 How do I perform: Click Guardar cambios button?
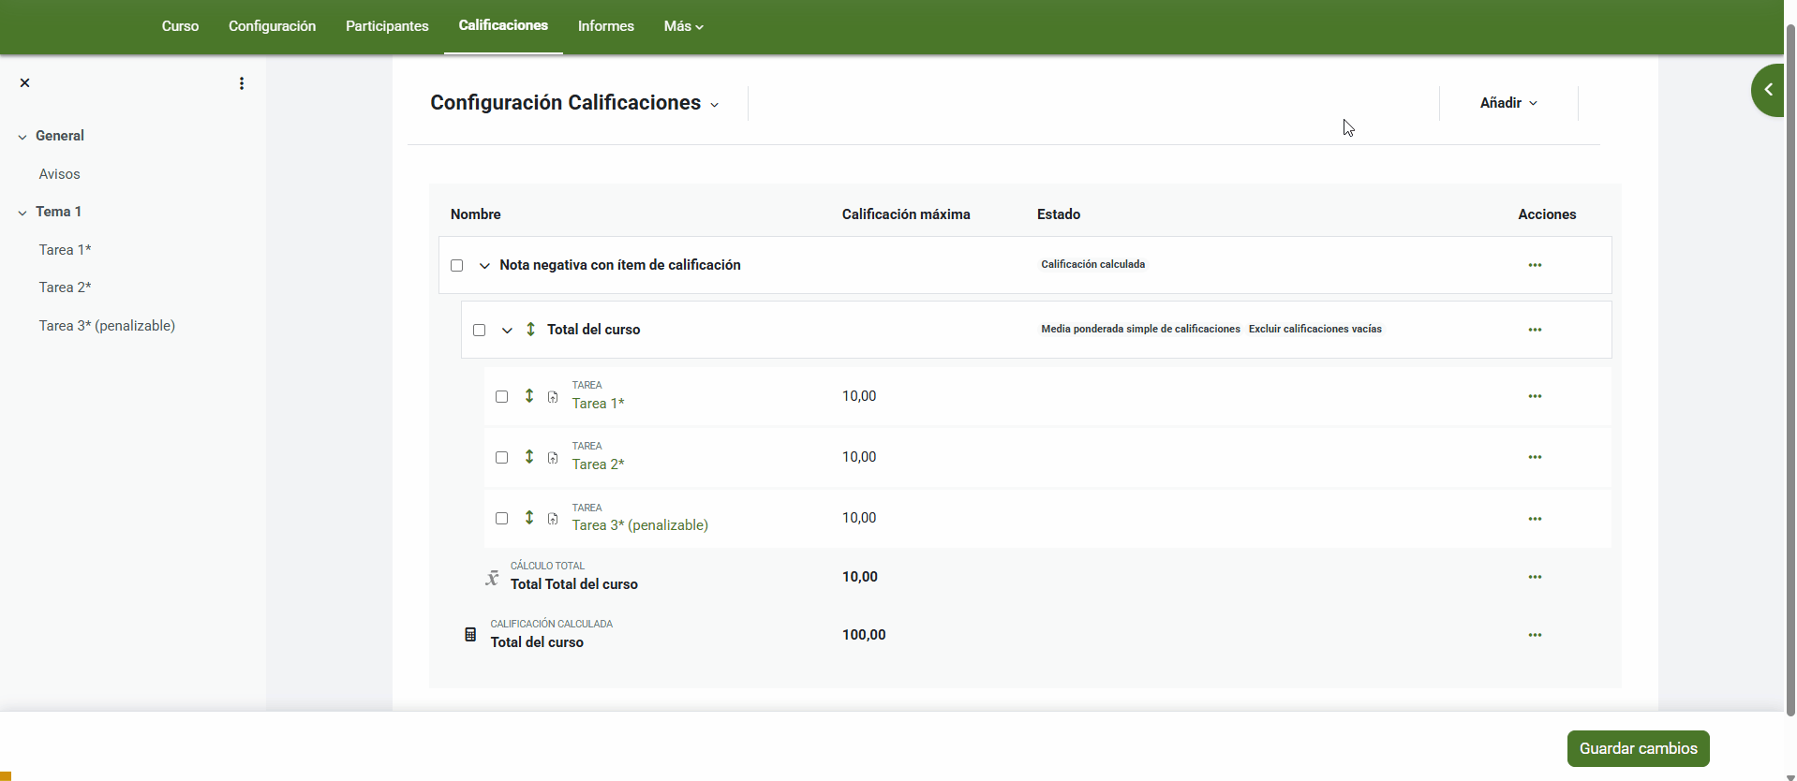point(1638,748)
